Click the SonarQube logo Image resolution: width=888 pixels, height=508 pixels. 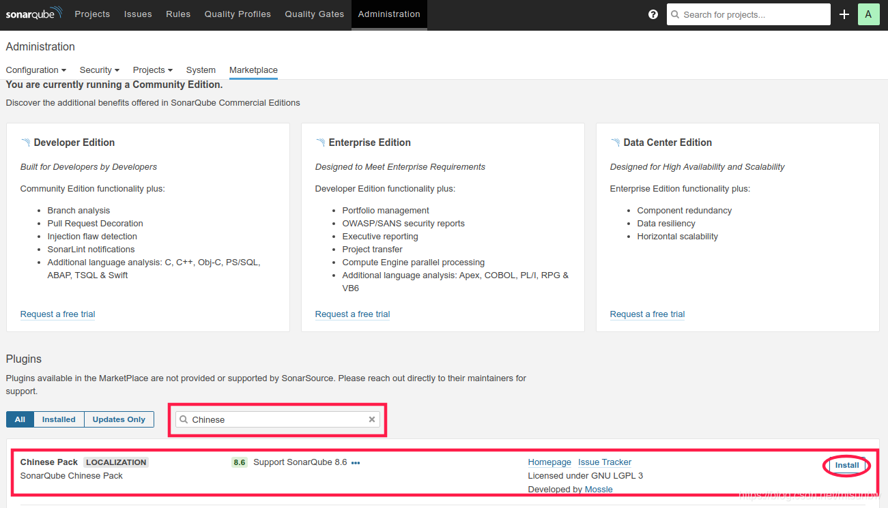pos(34,14)
